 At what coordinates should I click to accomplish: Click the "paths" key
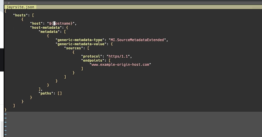point(46,93)
